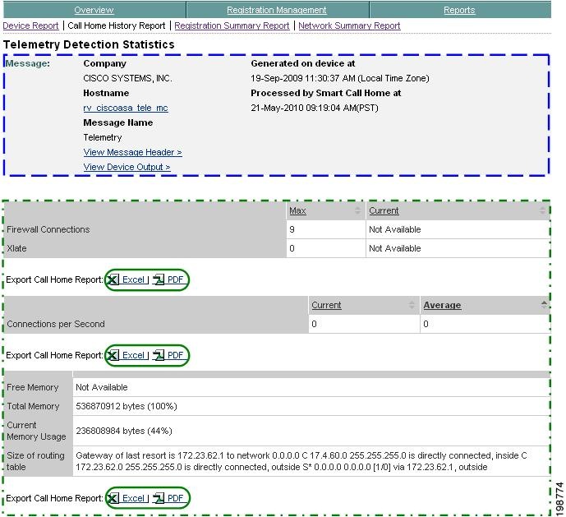Image resolution: width=566 pixels, height=517 pixels.
Task: Switch to the Registration Management tab
Action: pyautogui.click(x=276, y=11)
